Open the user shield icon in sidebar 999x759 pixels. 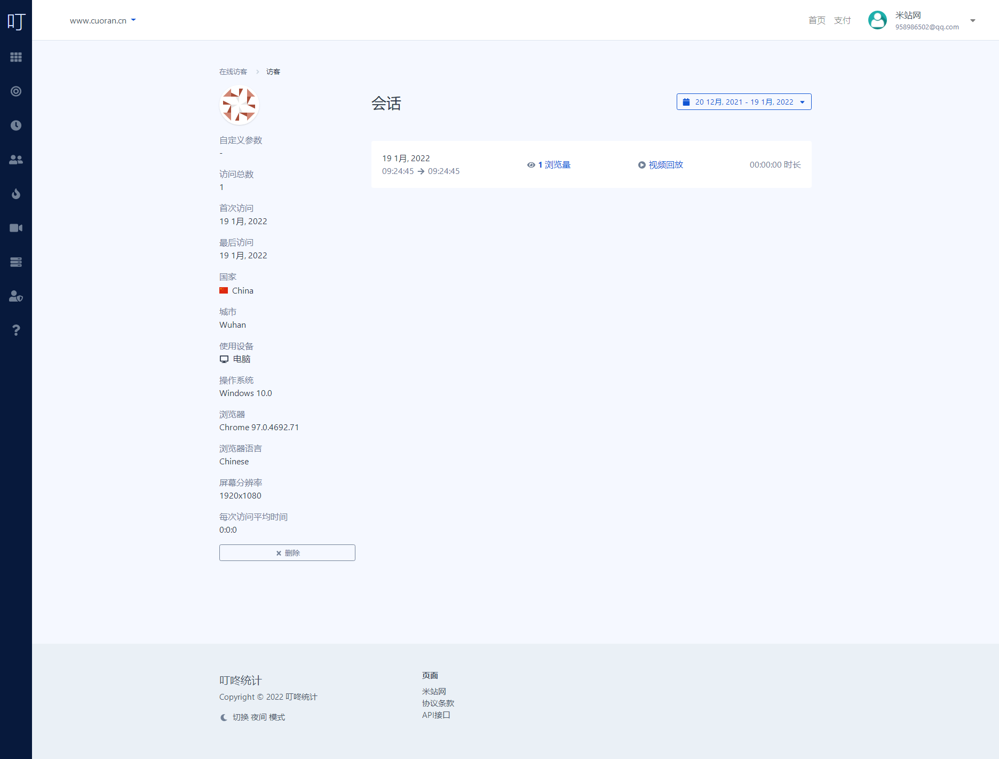(16, 296)
